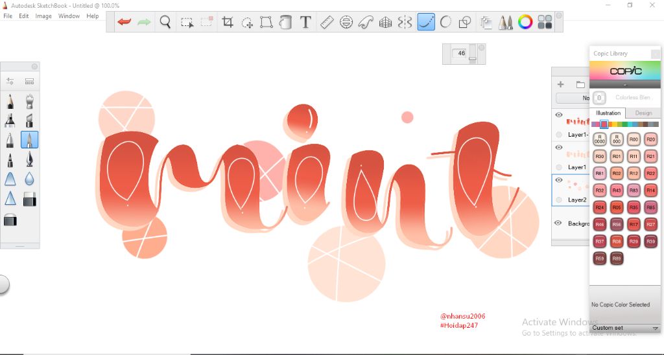This screenshot has width=664, height=355.
Task: Open the Draw Style shapes tool
Action: coord(465,22)
